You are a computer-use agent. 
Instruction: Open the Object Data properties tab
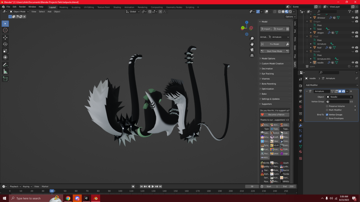click(300, 146)
